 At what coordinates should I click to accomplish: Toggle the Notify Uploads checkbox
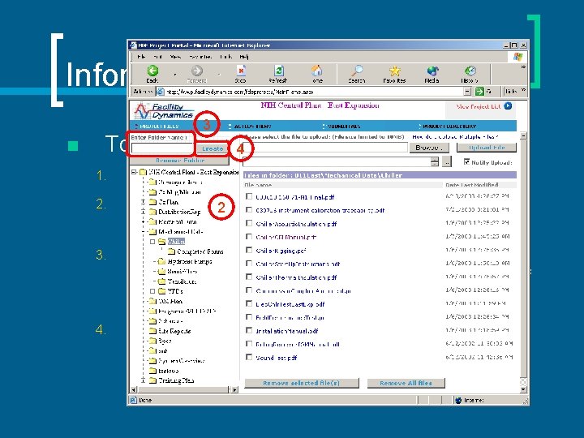click(466, 161)
